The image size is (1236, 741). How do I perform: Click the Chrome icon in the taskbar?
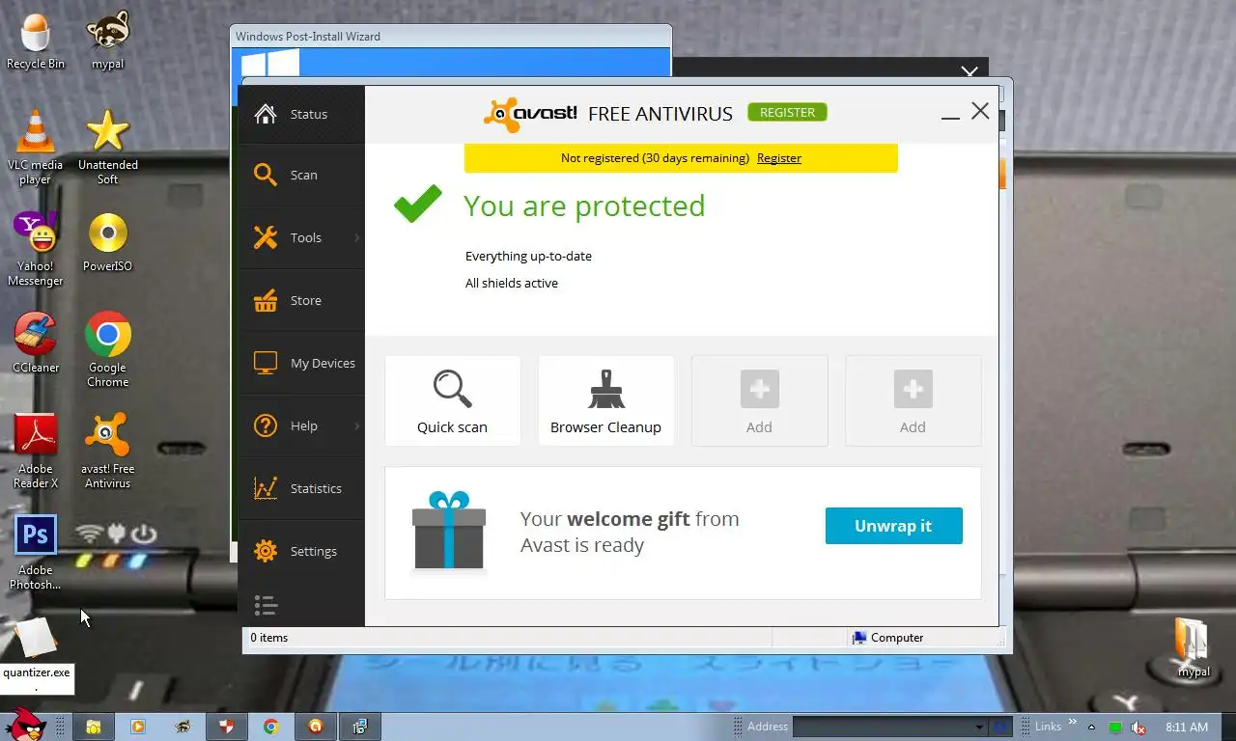(271, 727)
